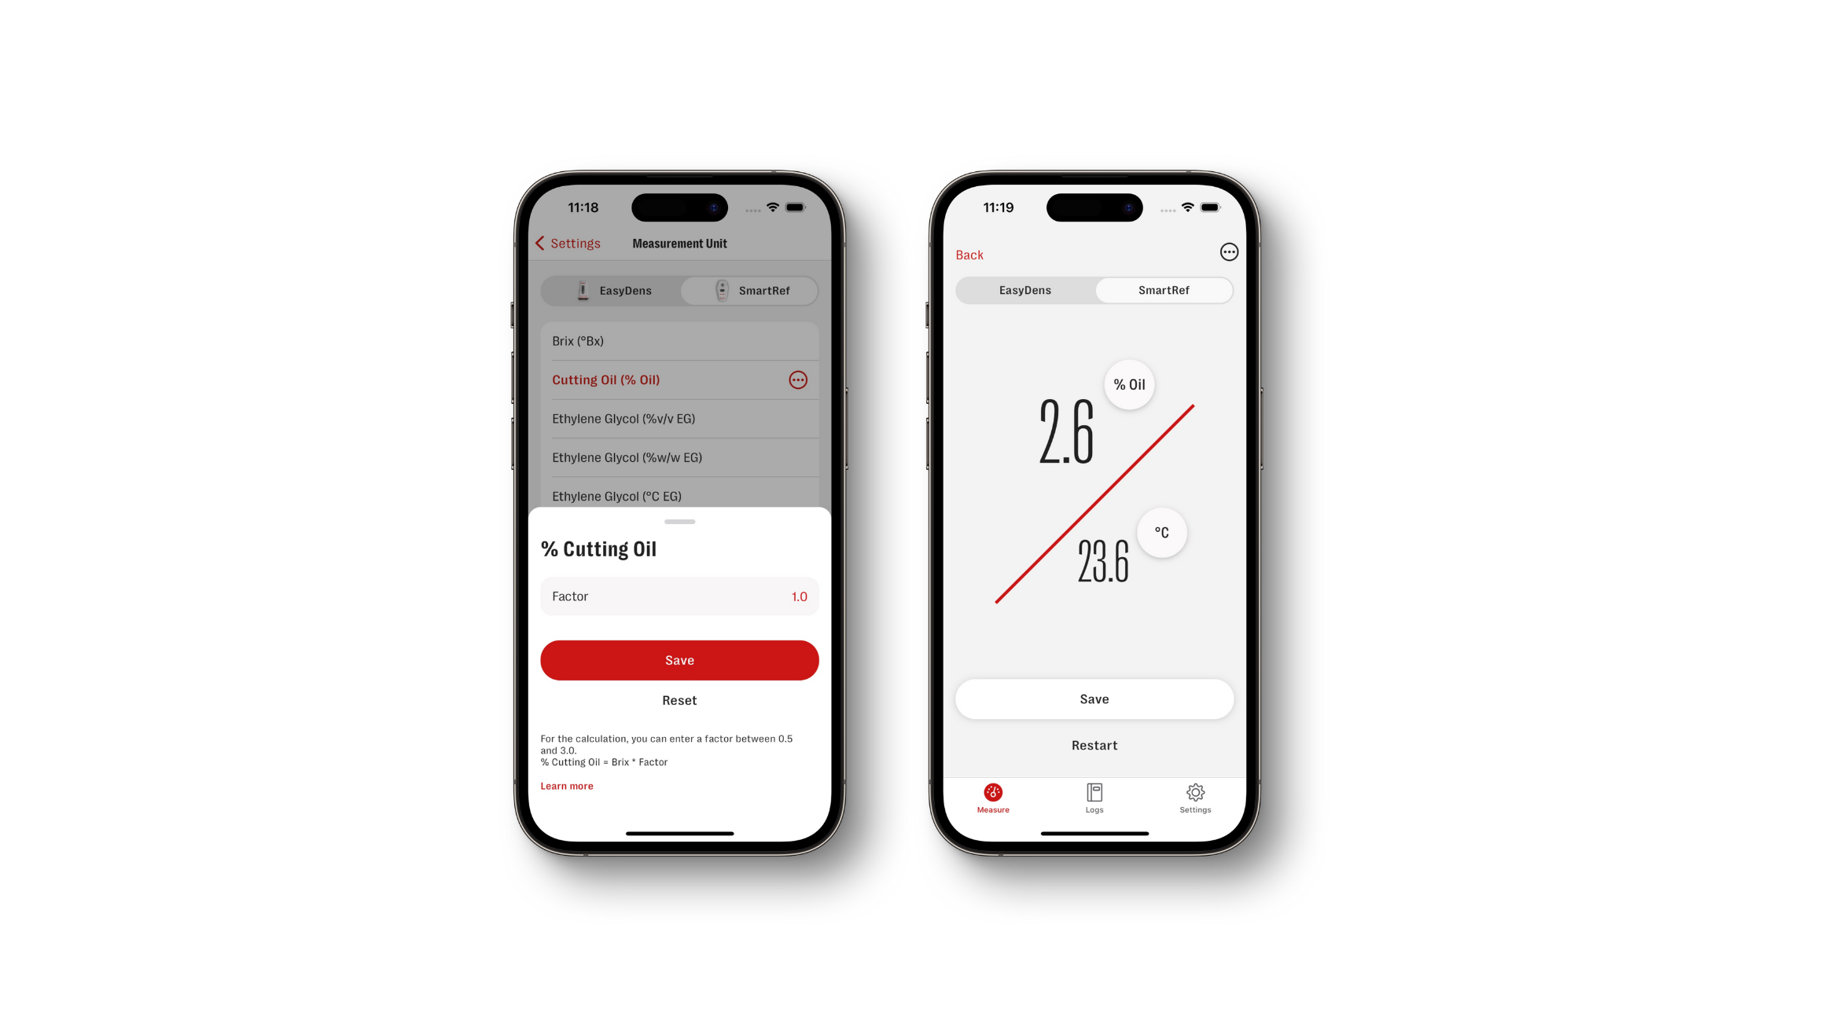Tap the % Oil measurement indicator icon
This screenshot has height=1027, width=1828.
(1129, 384)
